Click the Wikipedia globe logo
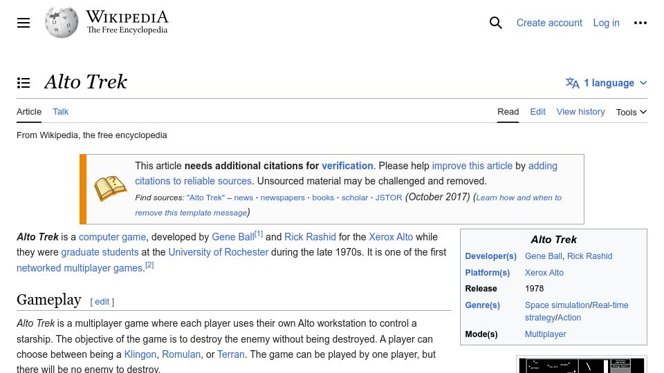Image resolution: width=664 pixels, height=373 pixels. [x=62, y=22]
